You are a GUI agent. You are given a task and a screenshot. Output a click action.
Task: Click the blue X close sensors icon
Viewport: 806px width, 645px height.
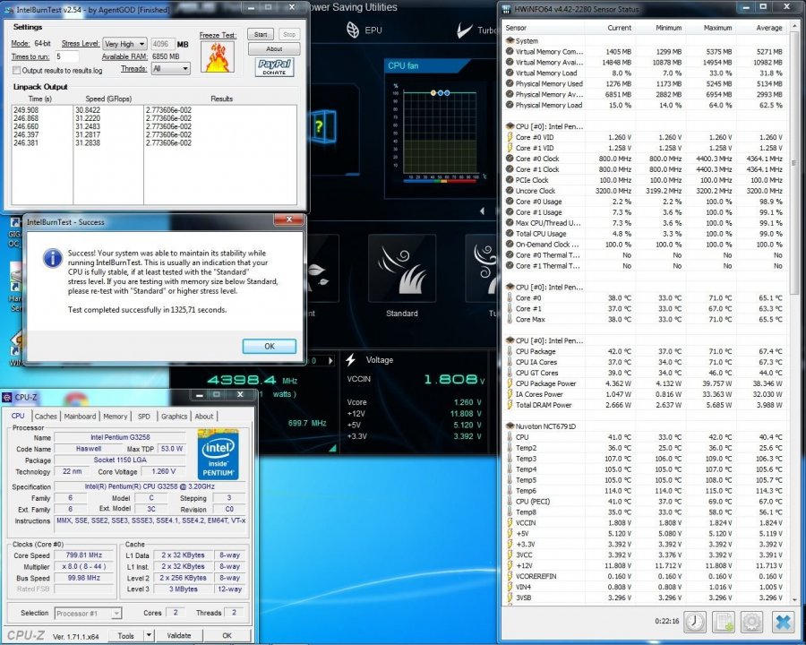coord(783,622)
